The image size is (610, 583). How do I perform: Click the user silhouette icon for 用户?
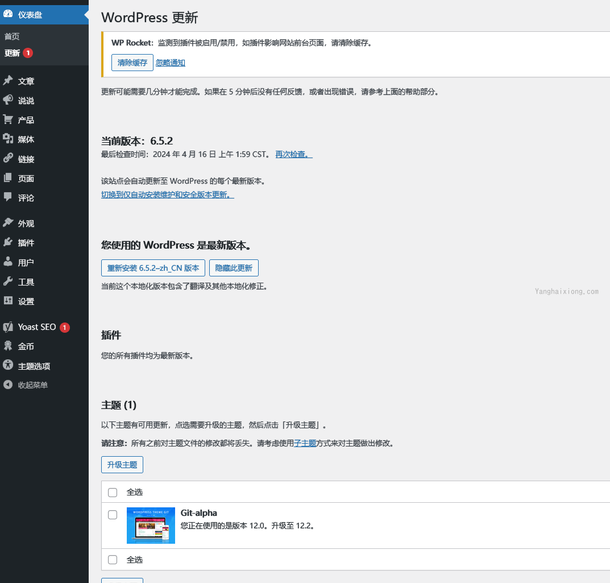coord(8,262)
